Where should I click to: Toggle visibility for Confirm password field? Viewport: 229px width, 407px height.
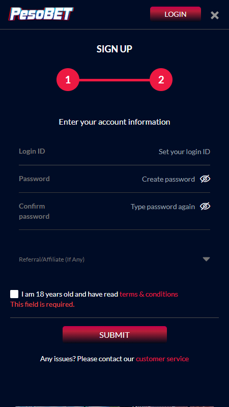click(205, 207)
